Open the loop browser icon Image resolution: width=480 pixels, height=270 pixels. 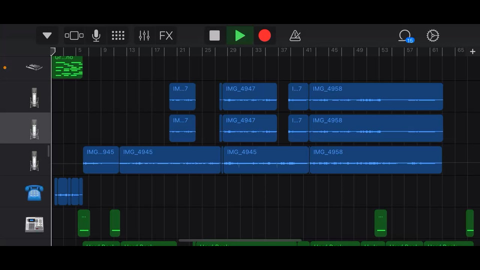coord(405,36)
